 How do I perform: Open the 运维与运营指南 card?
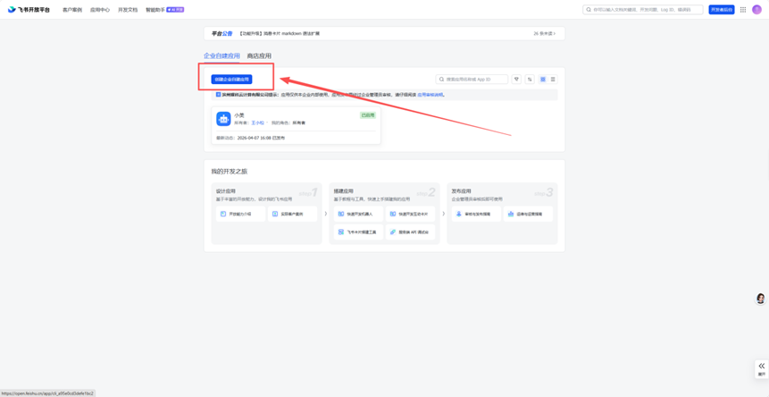(x=528, y=214)
